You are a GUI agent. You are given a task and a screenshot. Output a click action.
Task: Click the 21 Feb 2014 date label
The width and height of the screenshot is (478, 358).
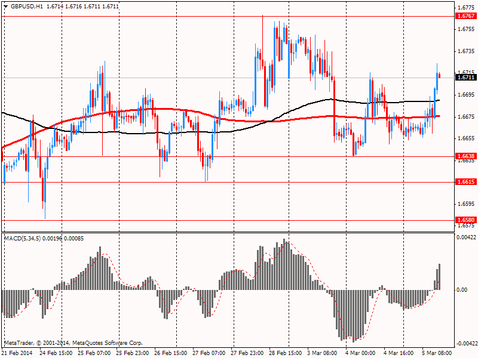point(17,353)
